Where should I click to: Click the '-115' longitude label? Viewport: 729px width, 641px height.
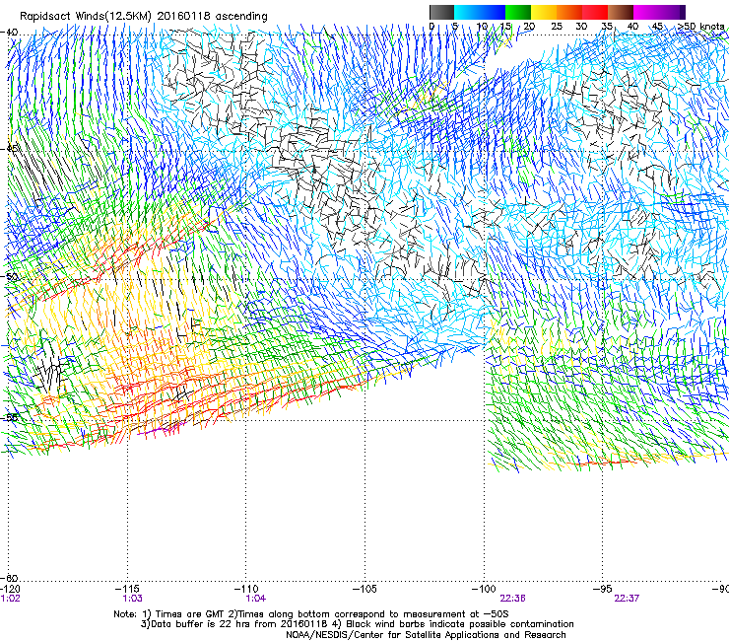127,589
